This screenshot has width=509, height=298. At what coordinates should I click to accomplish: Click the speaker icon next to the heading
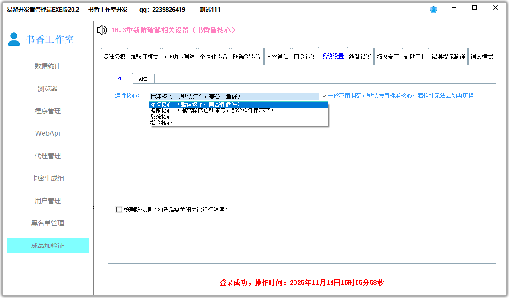100,30
